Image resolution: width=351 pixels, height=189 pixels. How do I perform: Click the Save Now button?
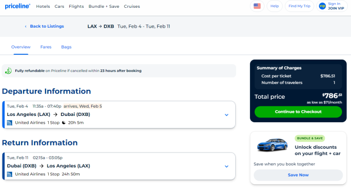click(298, 175)
